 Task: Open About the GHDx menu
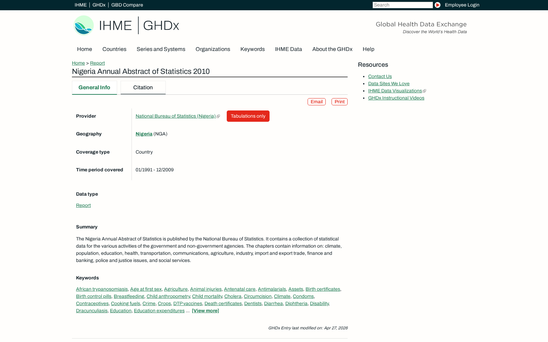click(x=332, y=49)
